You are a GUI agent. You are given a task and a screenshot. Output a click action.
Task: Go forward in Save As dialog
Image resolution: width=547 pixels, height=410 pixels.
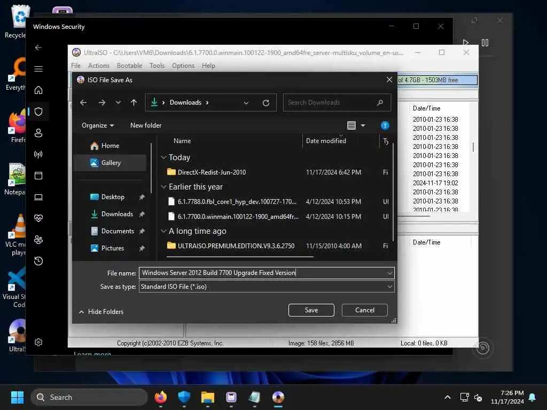102,102
